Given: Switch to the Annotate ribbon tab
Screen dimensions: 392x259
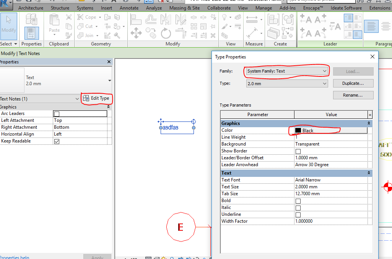Looking at the screenshot, I should 129,8.
